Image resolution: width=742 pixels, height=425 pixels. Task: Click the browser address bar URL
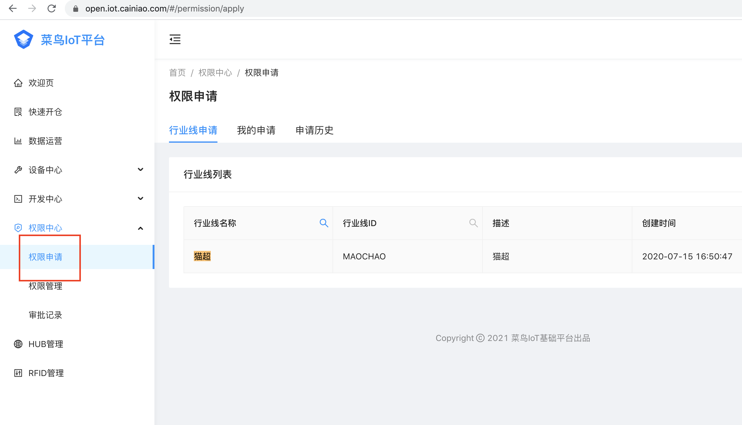tap(164, 8)
